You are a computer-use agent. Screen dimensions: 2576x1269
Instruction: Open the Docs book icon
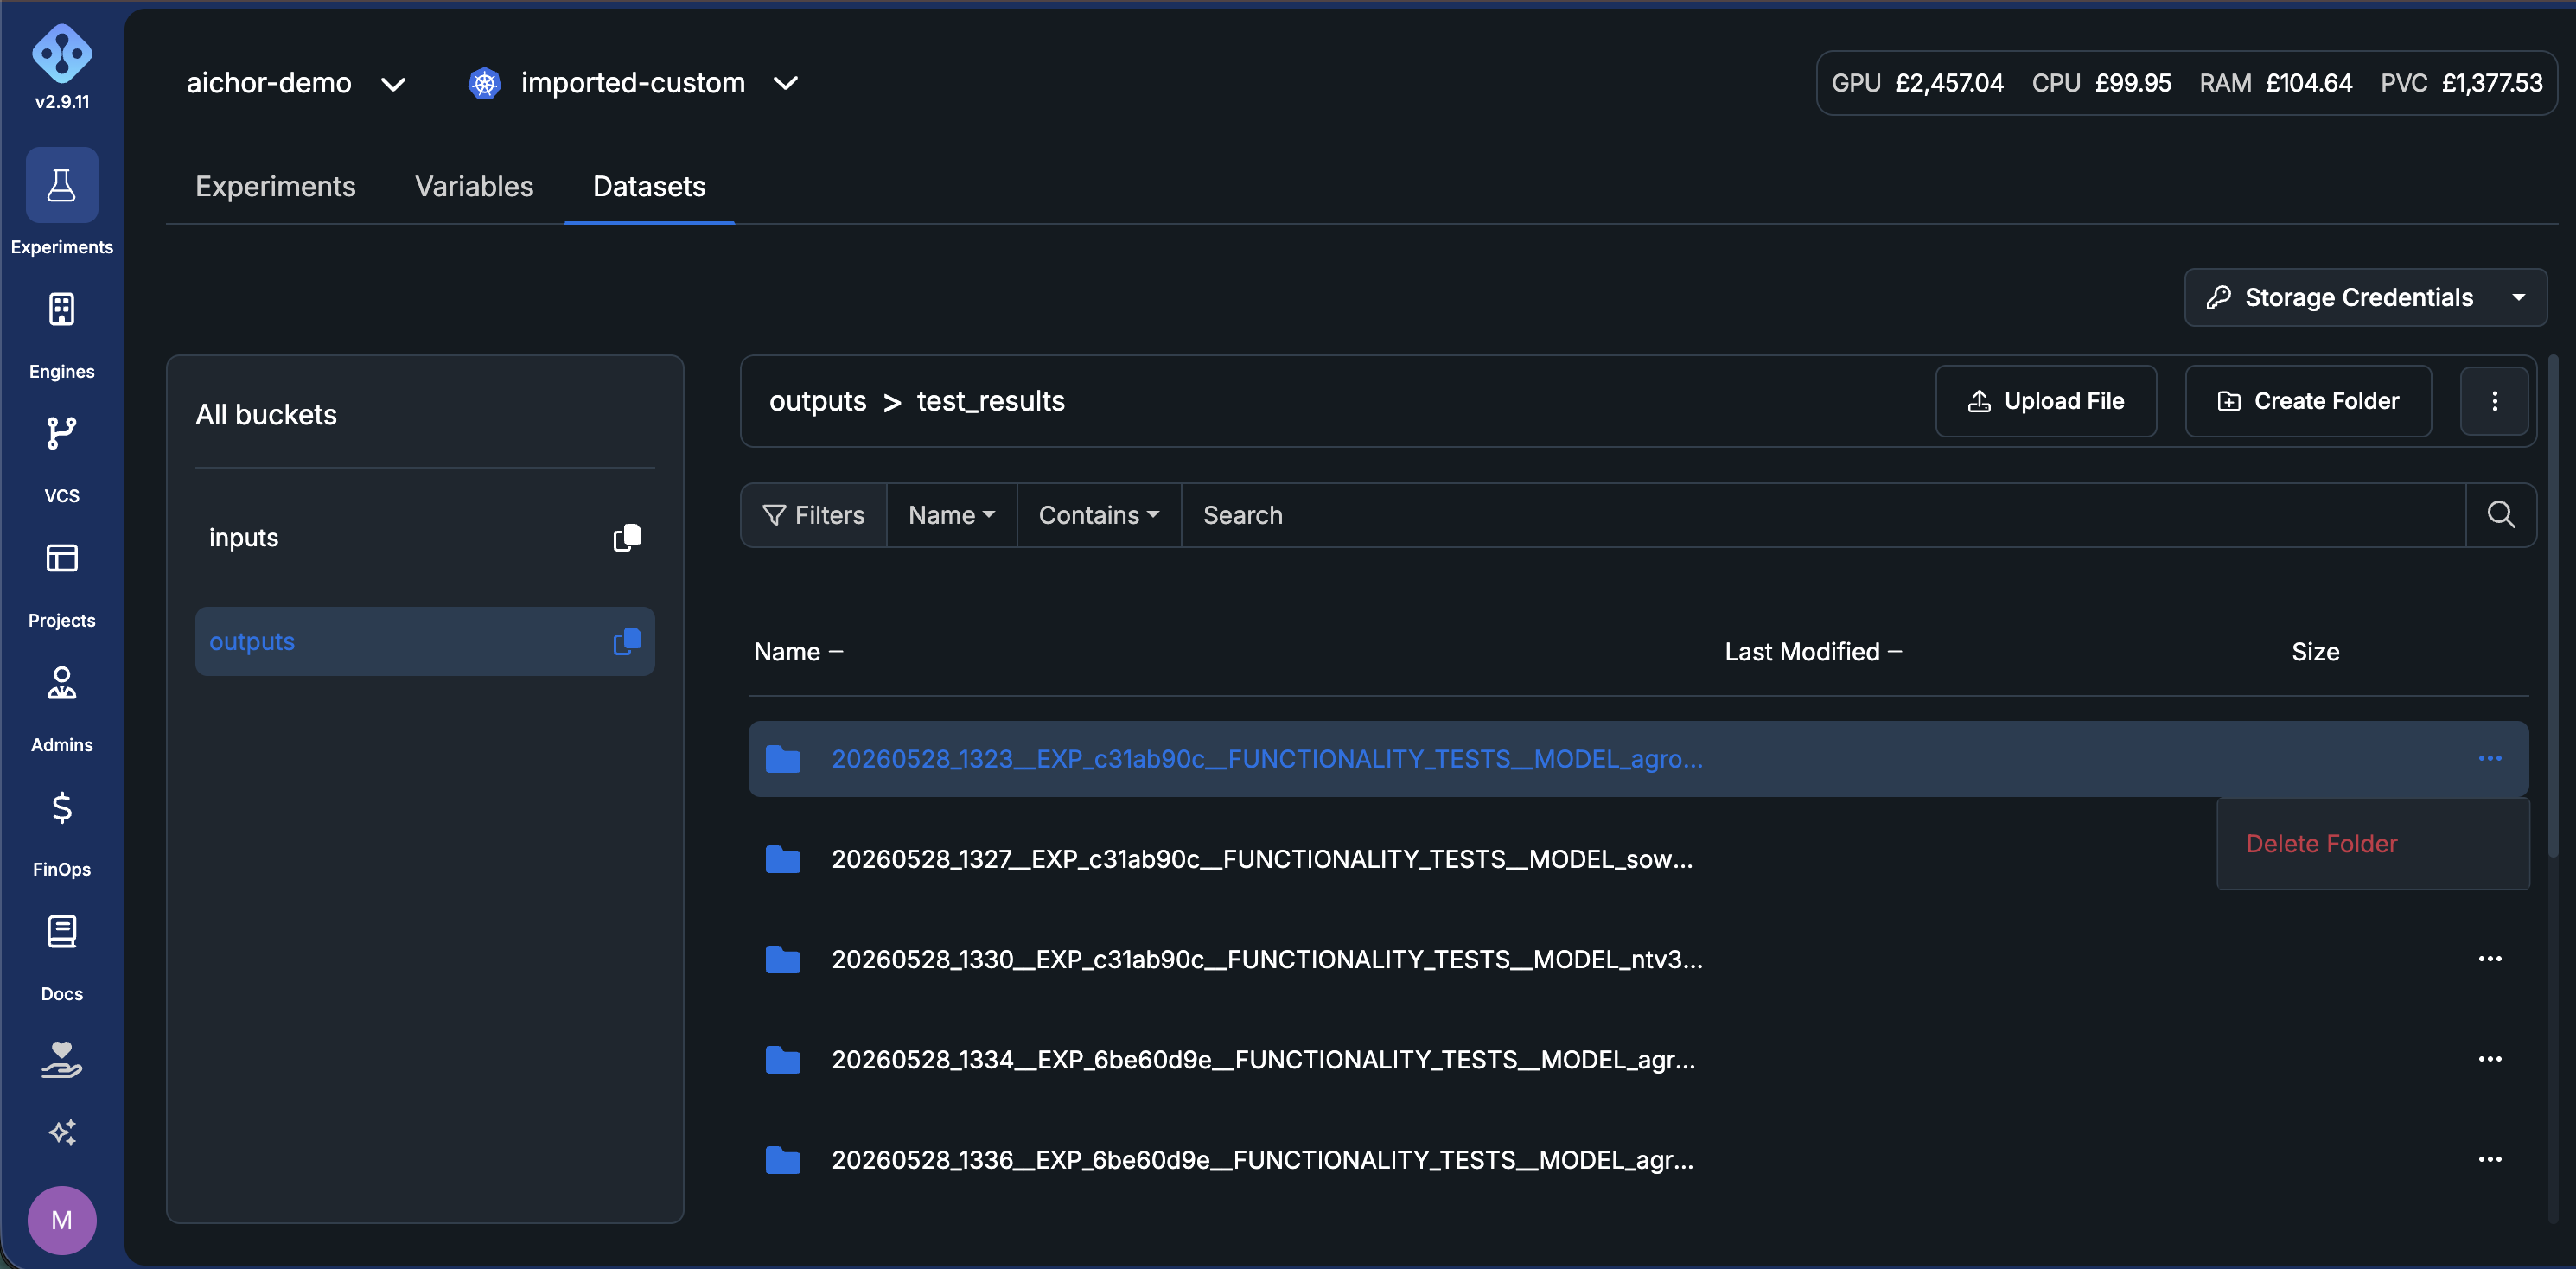62,932
